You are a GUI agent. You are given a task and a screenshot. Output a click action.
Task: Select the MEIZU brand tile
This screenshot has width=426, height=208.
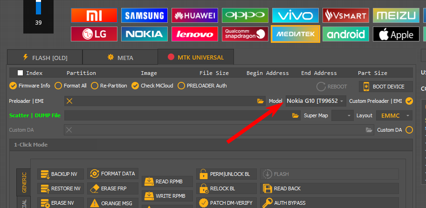pos(396,15)
